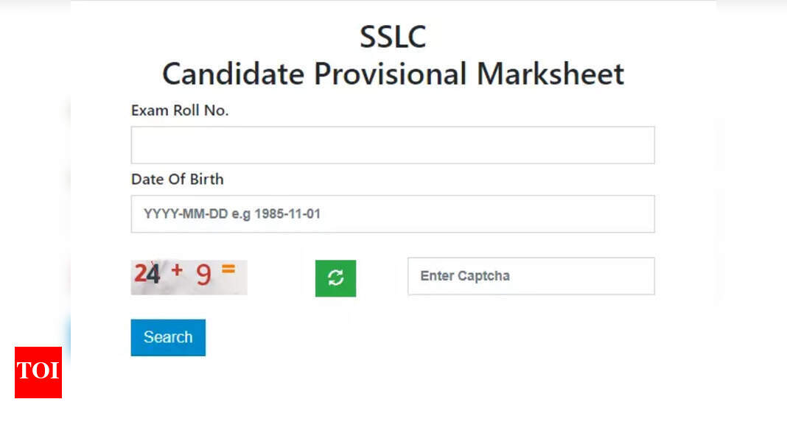Focus the Date Of Birth input field
Image resolution: width=787 pixels, height=427 pixels.
point(393,214)
